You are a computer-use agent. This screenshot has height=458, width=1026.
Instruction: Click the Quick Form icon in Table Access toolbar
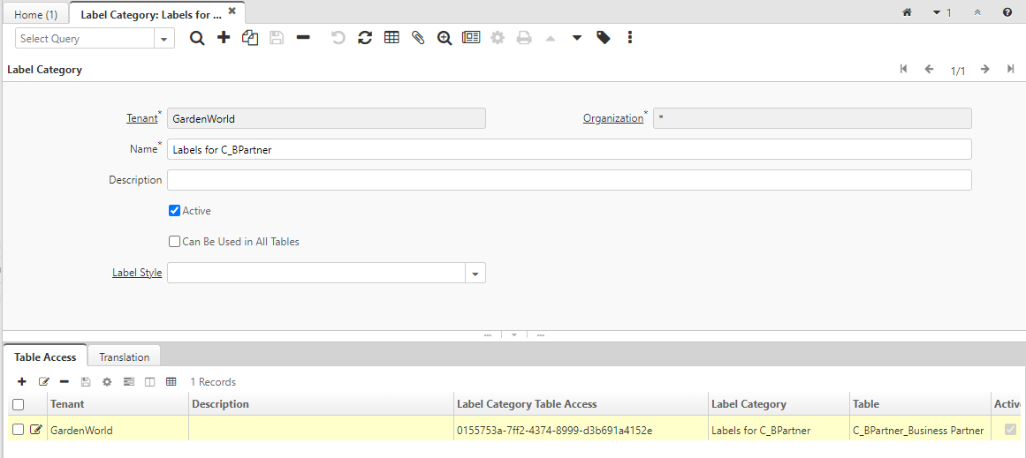pyautogui.click(x=128, y=381)
